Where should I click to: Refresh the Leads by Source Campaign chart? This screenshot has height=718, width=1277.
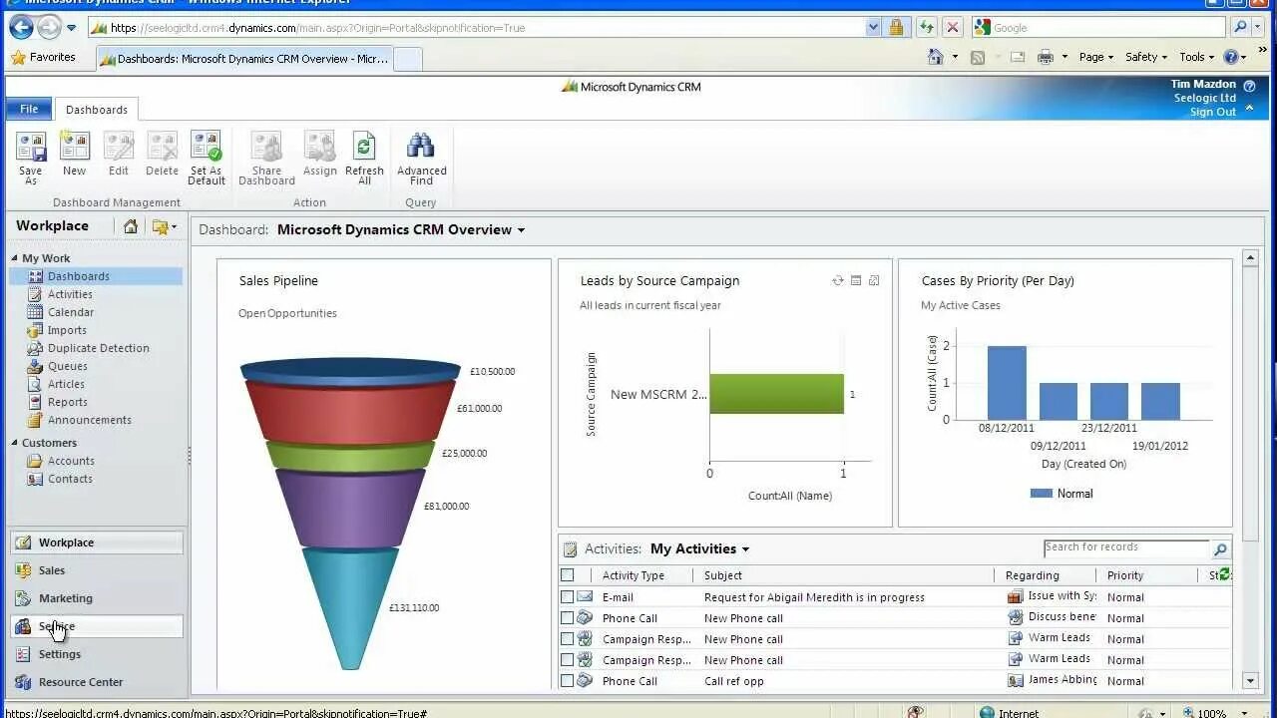(838, 281)
